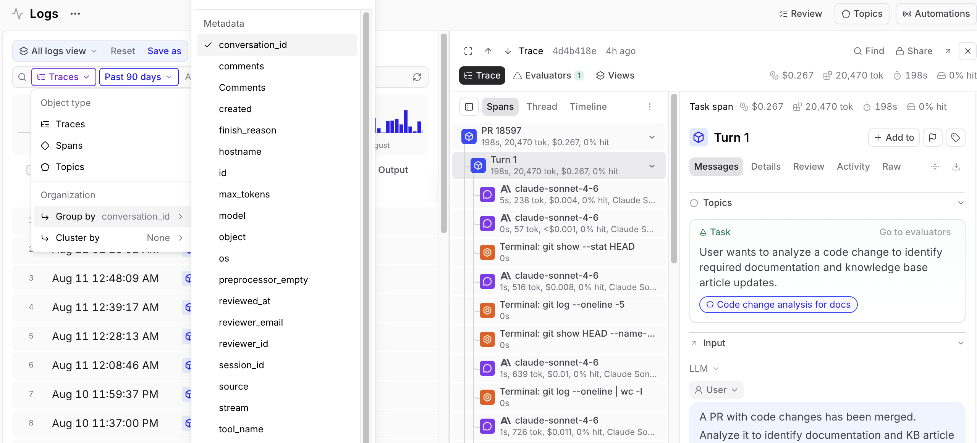
Task: Click the cube icon in Aug 11 12:48:09 row
Action: [187, 278]
